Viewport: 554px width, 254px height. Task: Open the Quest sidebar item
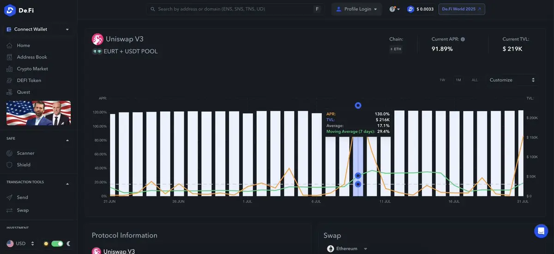[x=24, y=92]
